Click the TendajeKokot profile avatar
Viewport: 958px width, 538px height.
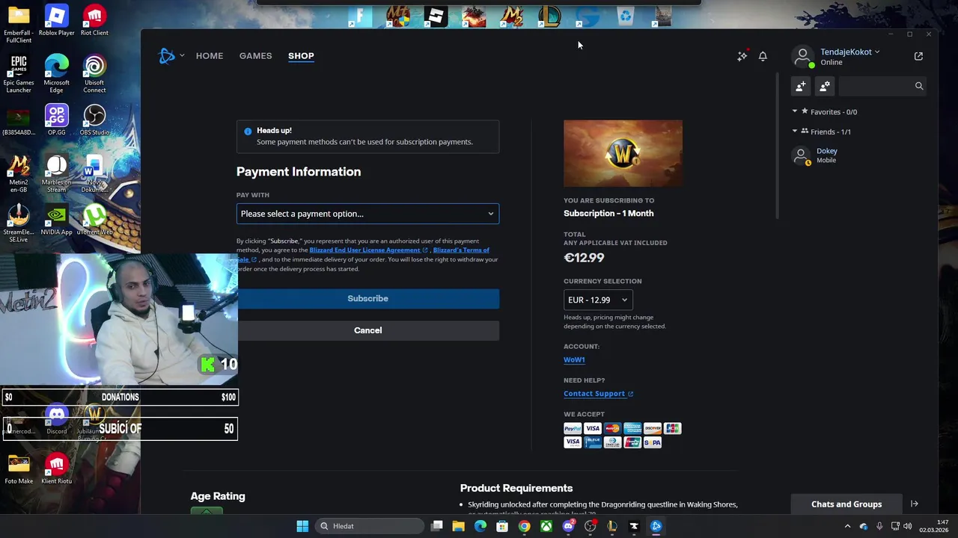pos(803,56)
